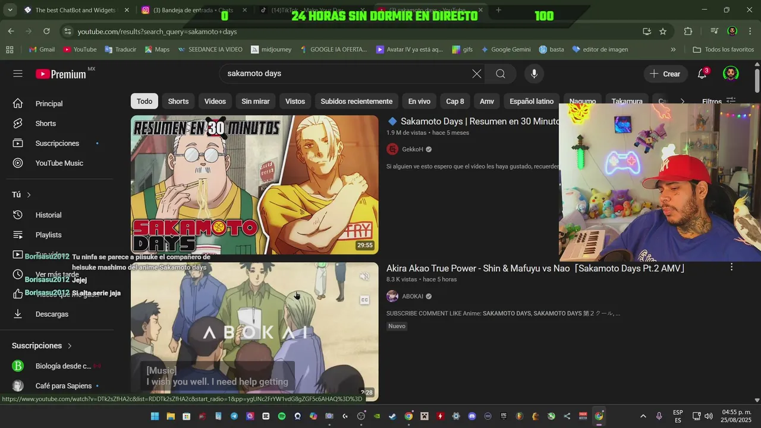The height and width of the screenshot is (428, 761).
Task: Select the Español latino filter chip
Action: pyautogui.click(x=532, y=102)
